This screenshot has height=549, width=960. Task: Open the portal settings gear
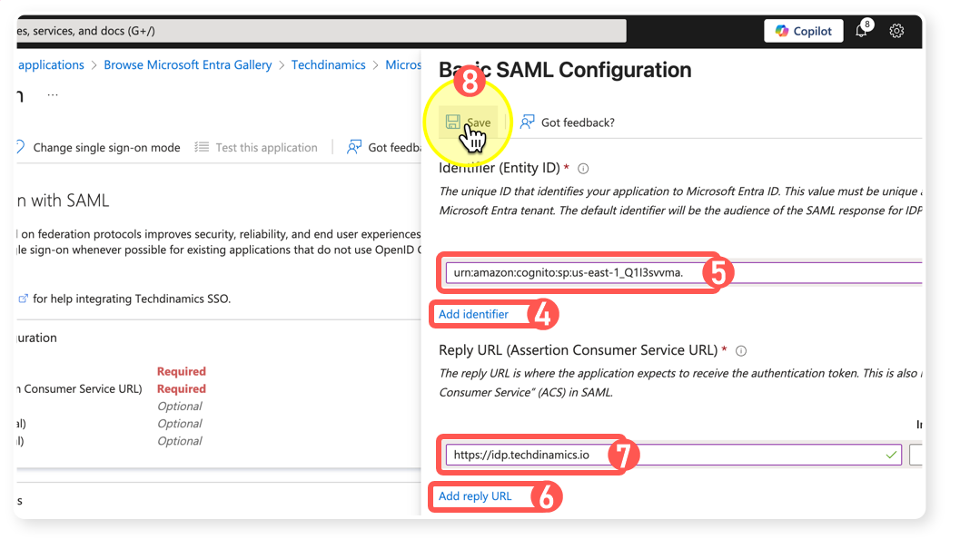tap(896, 31)
